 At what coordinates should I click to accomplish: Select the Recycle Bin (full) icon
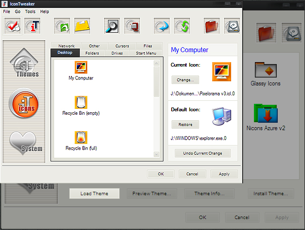81,141
